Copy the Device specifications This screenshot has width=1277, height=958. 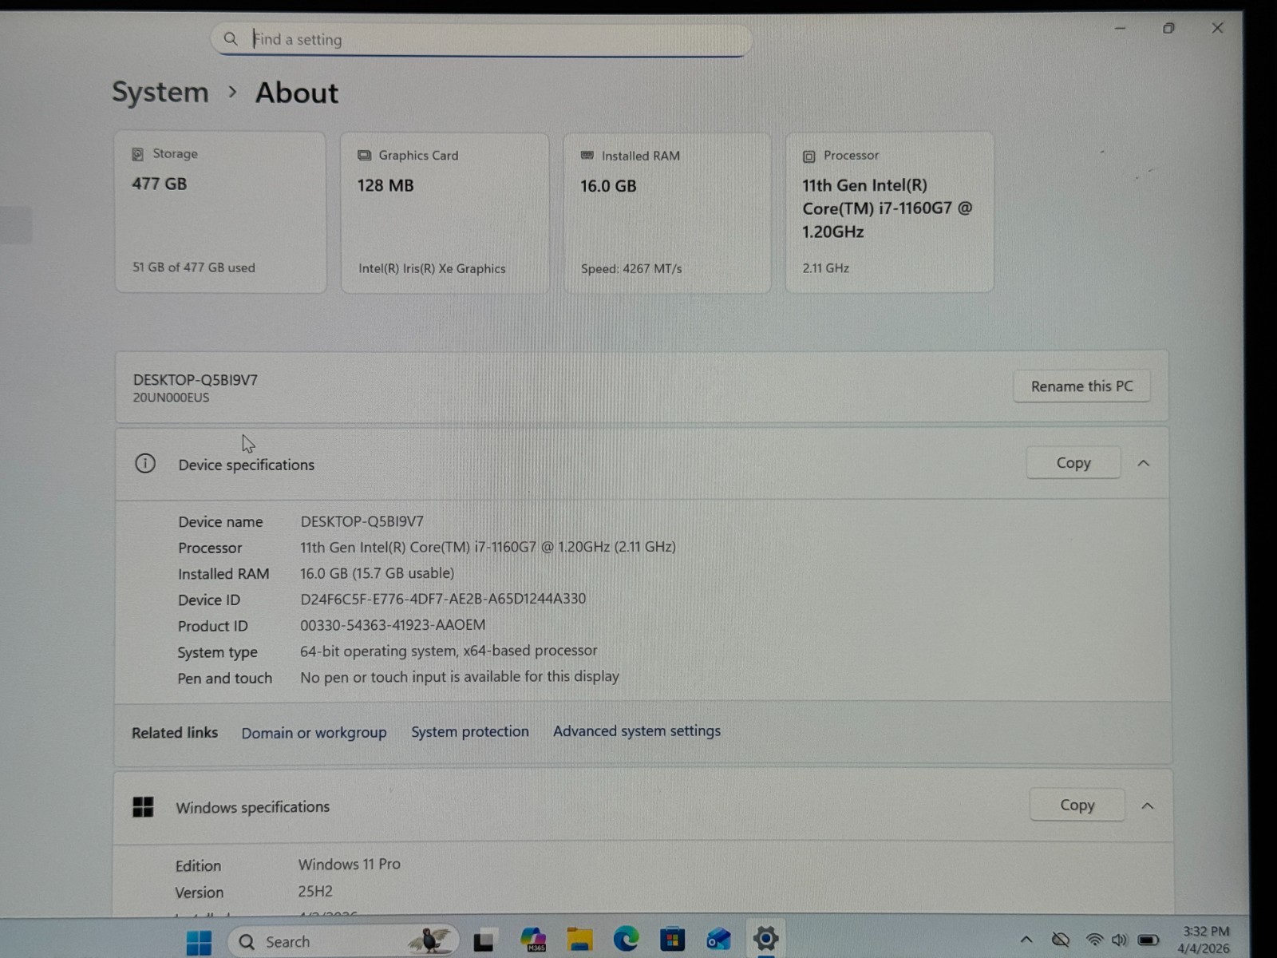click(x=1073, y=463)
